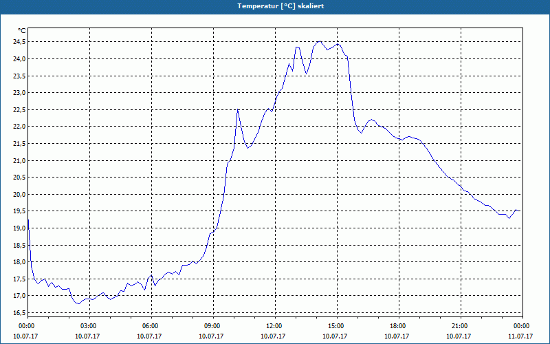Click the 20,5 y-axis label
This screenshot has width=550, height=344.
click(x=19, y=178)
